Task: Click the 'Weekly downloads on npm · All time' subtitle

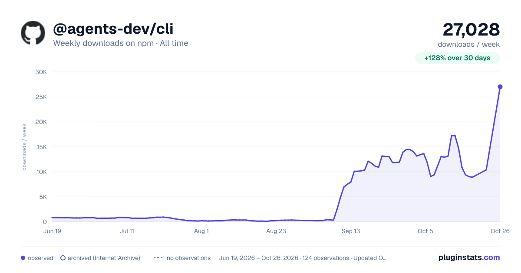Action: pyautogui.click(x=121, y=43)
